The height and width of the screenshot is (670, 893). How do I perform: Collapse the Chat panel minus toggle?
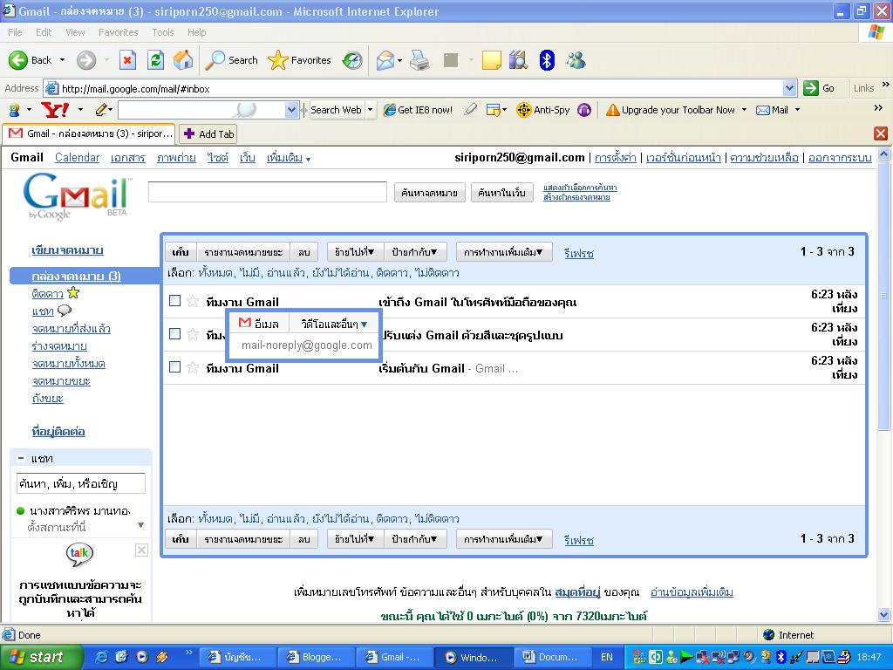(x=21, y=458)
